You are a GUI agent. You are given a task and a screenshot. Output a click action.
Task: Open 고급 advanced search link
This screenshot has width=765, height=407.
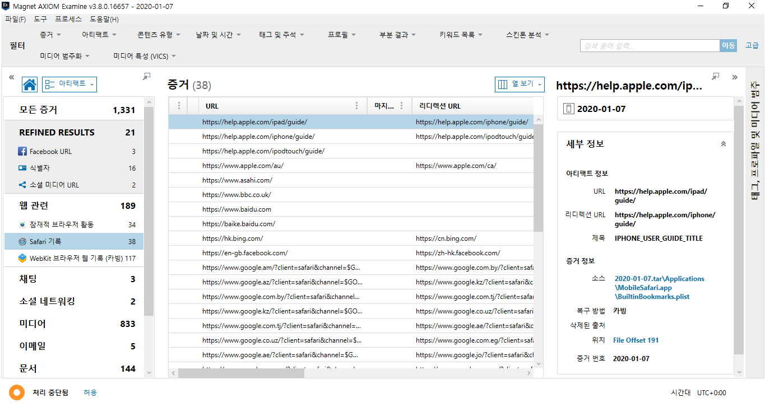coord(752,46)
